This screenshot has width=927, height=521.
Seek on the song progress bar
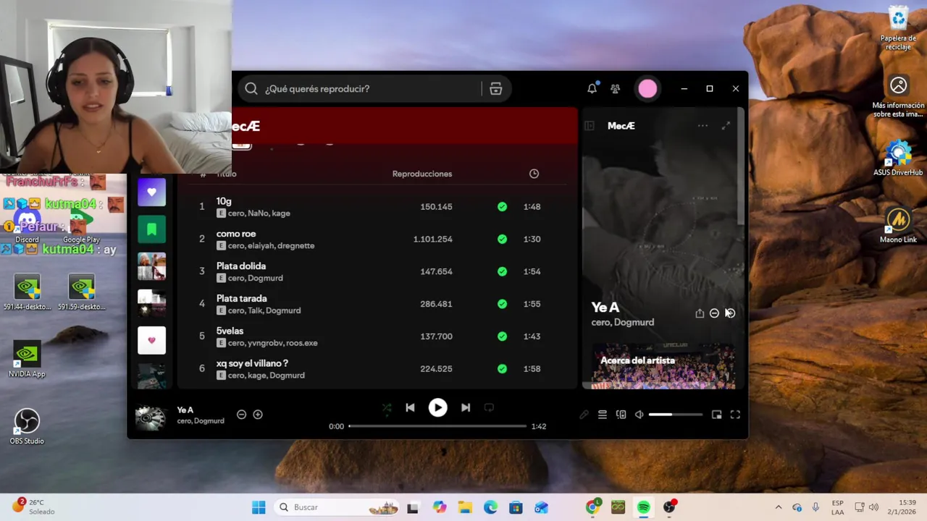click(437, 426)
